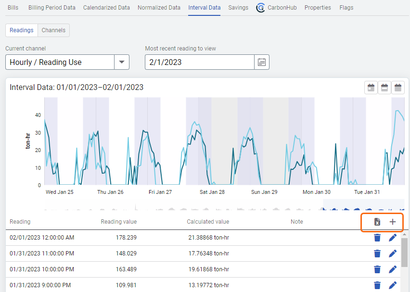Select reading value 109.981
The width and height of the screenshot is (410, 292).
[126, 285]
